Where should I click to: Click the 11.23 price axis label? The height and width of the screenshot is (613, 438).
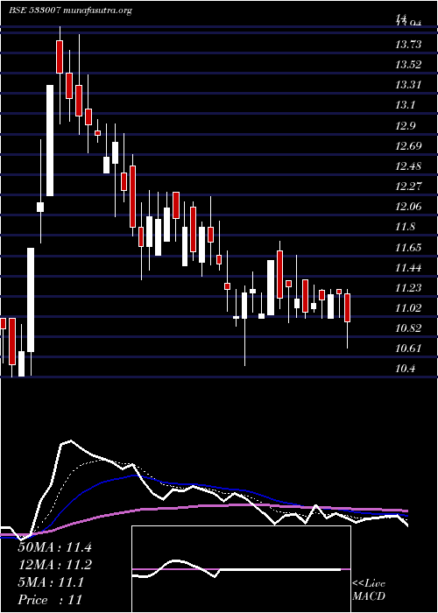pyautogui.click(x=409, y=288)
